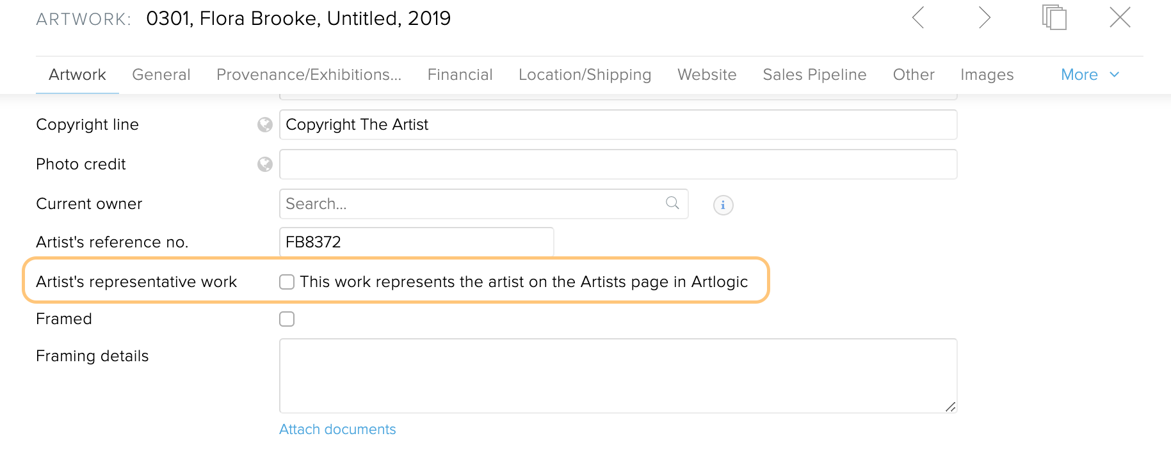Viewport: 1171px width, 459px height.
Task: Go to next artwork record arrow
Action: pyautogui.click(x=985, y=17)
